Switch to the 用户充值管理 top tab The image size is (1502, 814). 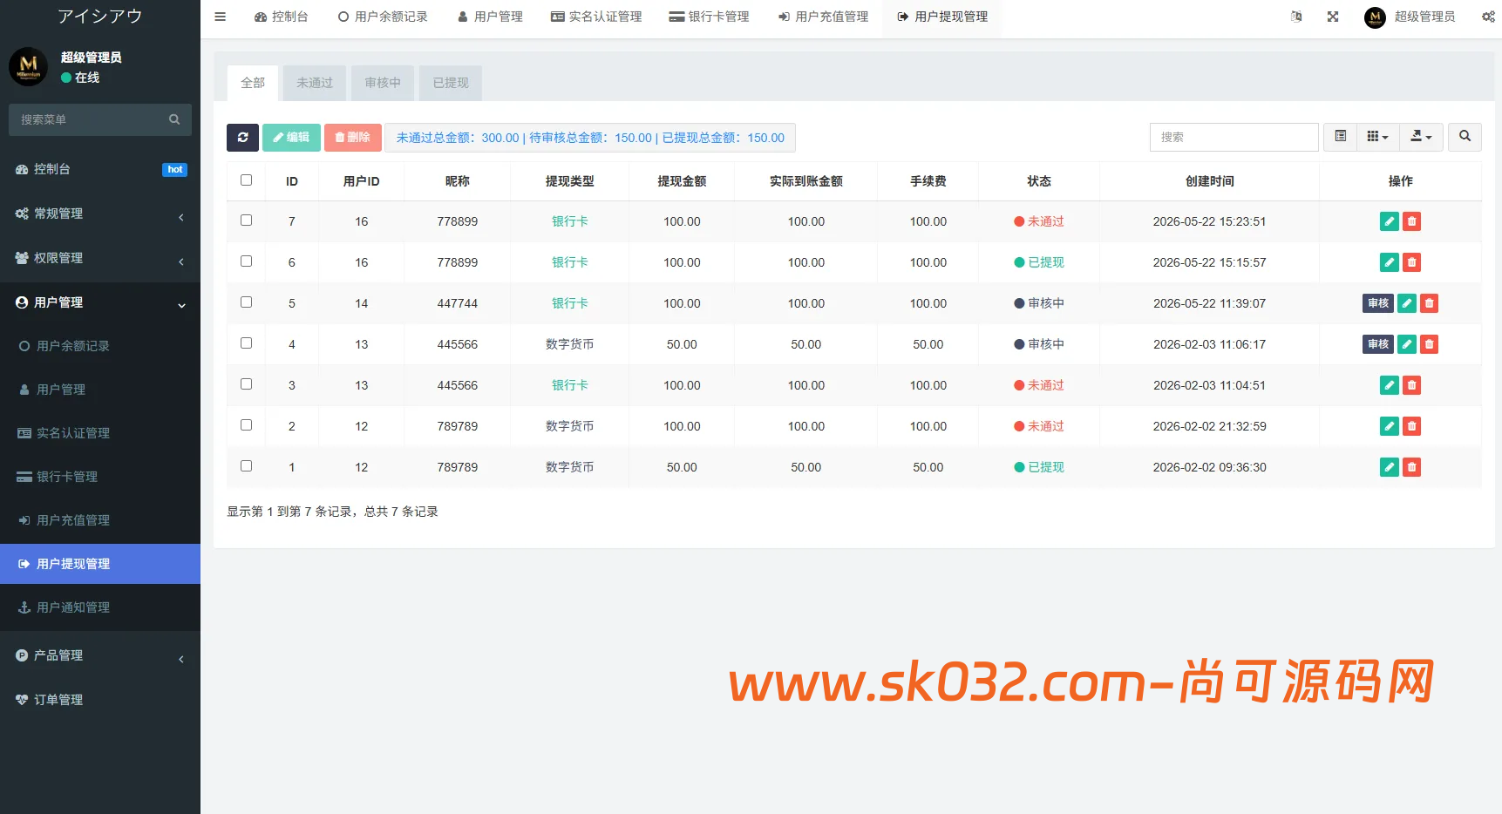(823, 17)
